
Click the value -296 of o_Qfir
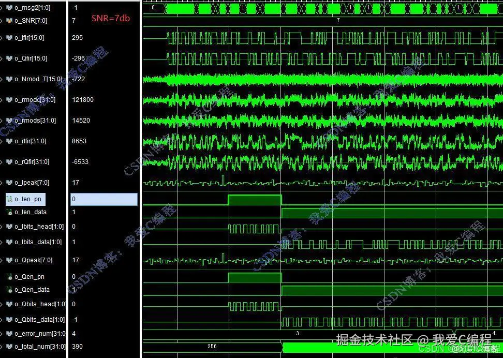(79, 58)
